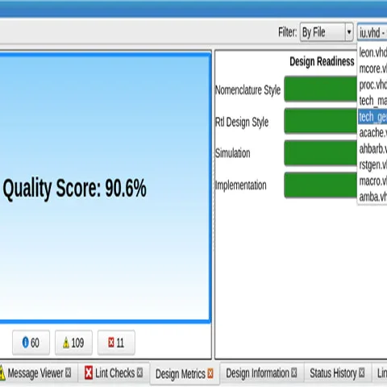Close the Lint Checks tab

139,372
